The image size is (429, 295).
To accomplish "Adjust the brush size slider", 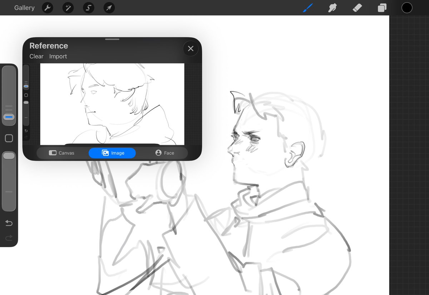I will tap(9, 96).
